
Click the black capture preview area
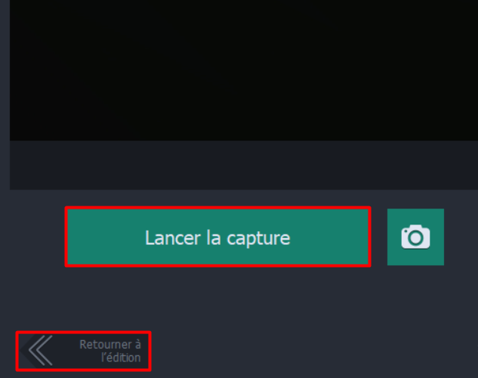pos(244,70)
